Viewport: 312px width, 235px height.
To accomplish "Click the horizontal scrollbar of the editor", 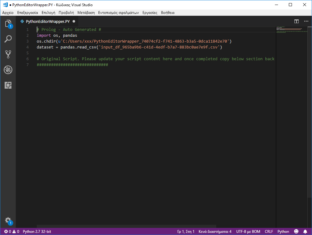I will click(126, 226).
